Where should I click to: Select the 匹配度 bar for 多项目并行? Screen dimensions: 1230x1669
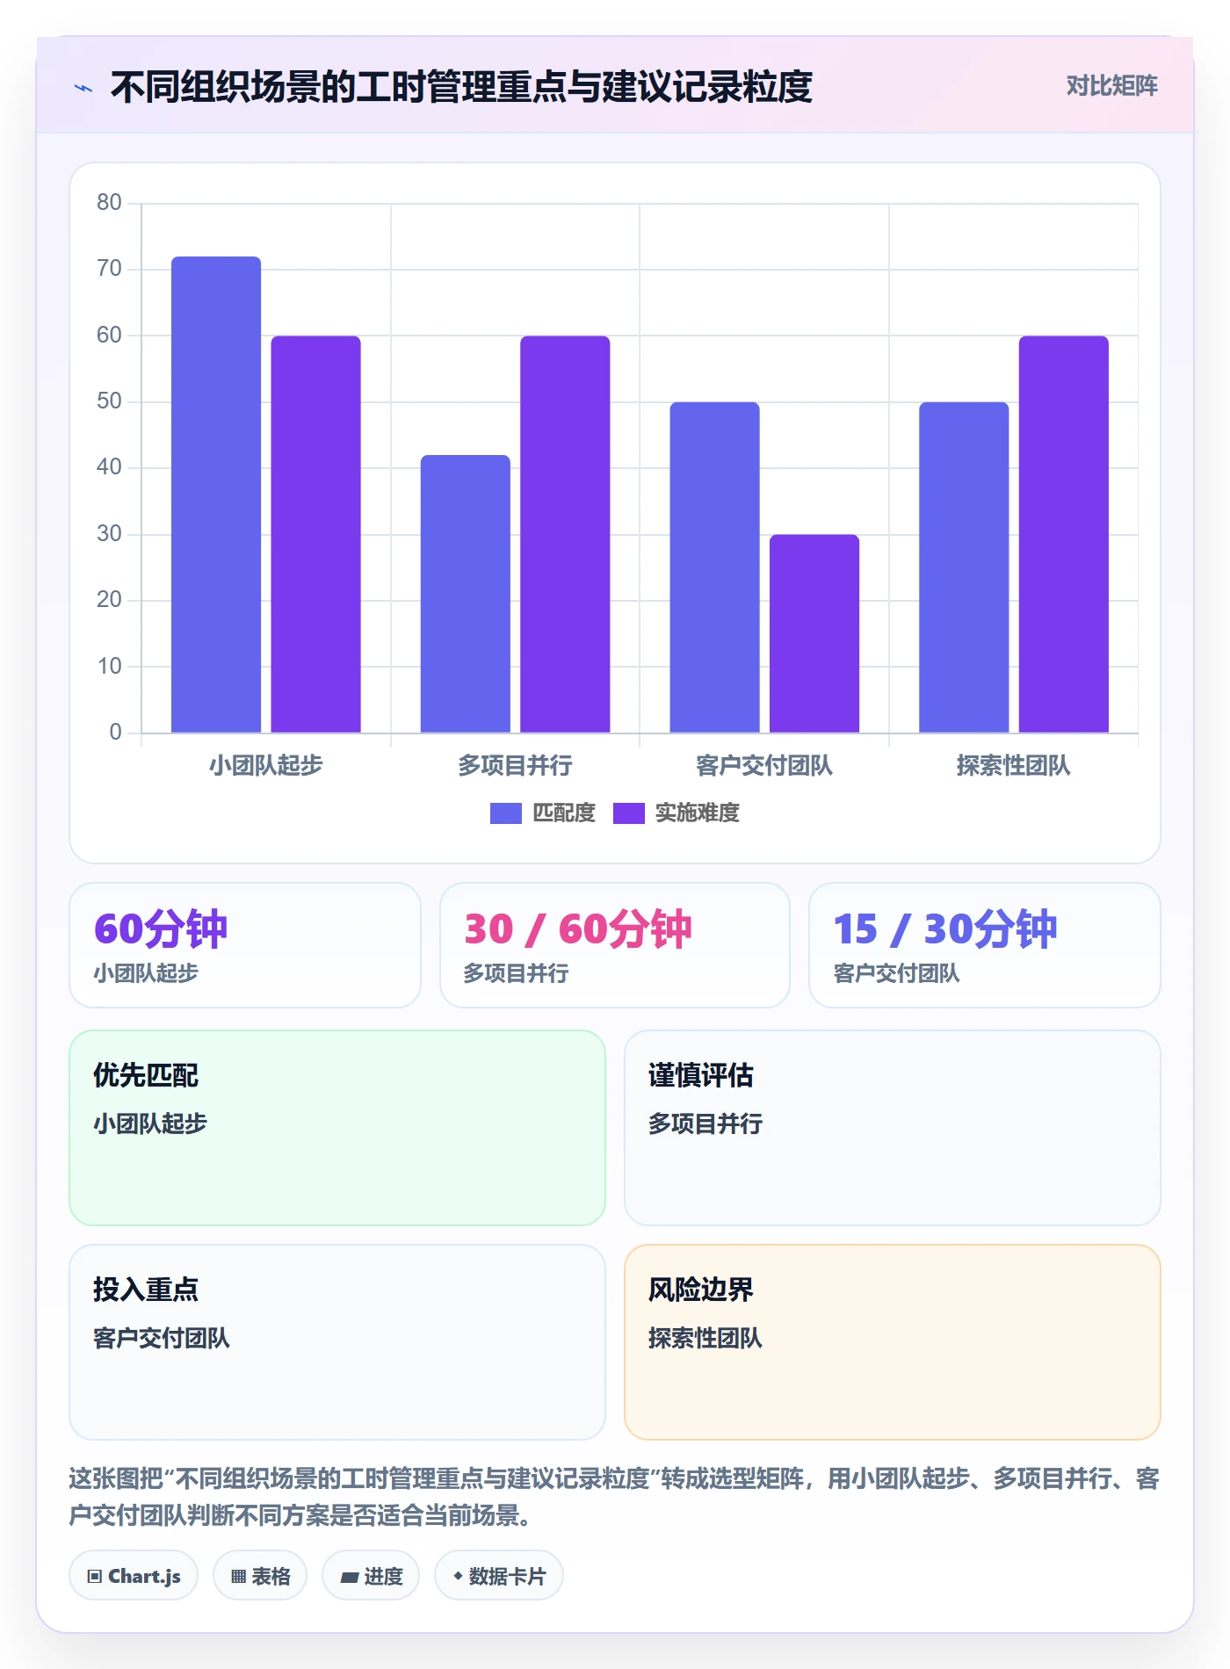click(465, 594)
